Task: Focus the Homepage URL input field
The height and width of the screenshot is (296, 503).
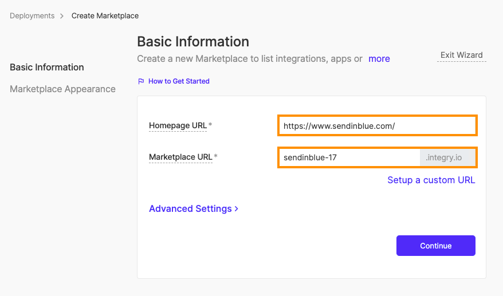Action: pos(377,125)
